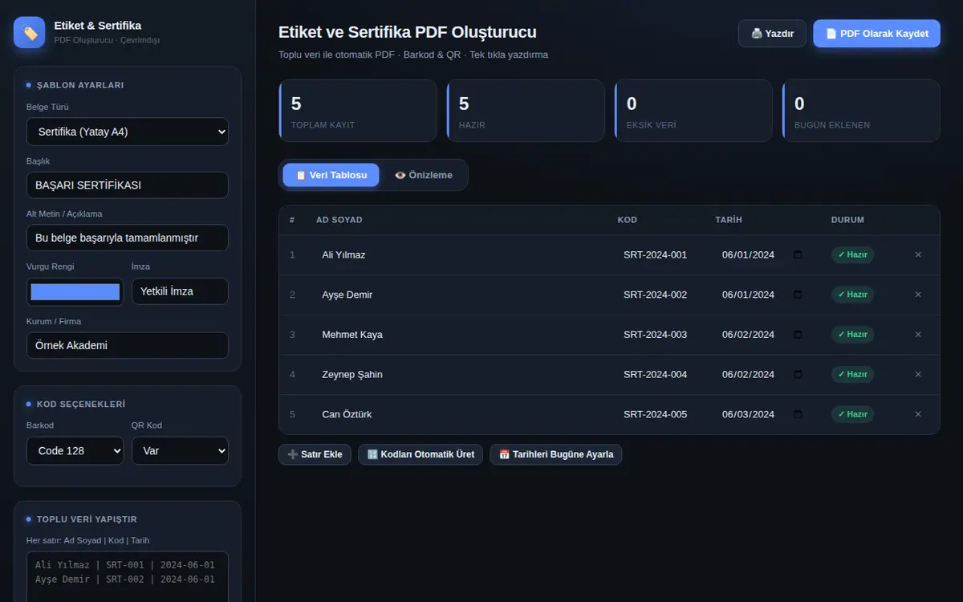Image resolution: width=963 pixels, height=602 pixels.
Task: Add a new row with Satır Ekle
Action: pyautogui.click(x=315, y=454)
